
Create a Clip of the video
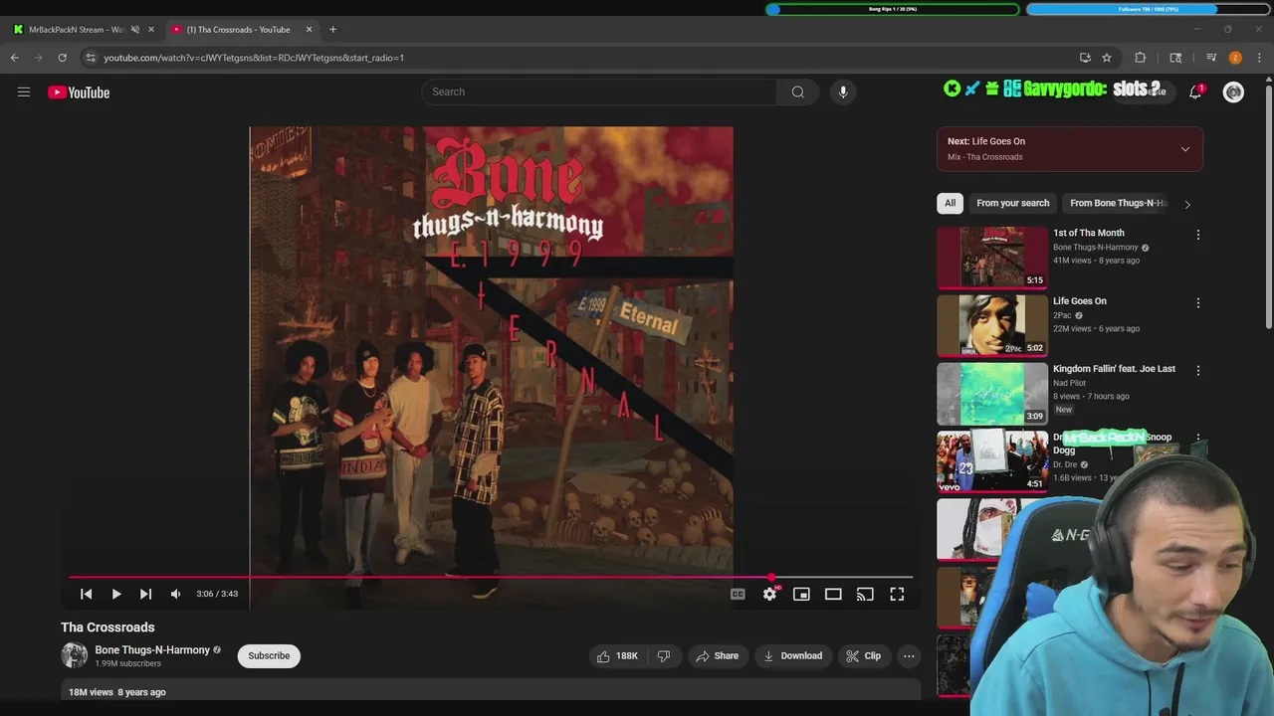(863, 655)
